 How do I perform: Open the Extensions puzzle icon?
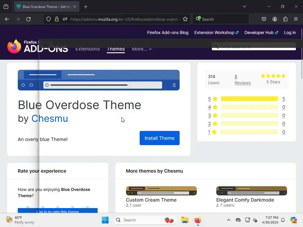286,19
